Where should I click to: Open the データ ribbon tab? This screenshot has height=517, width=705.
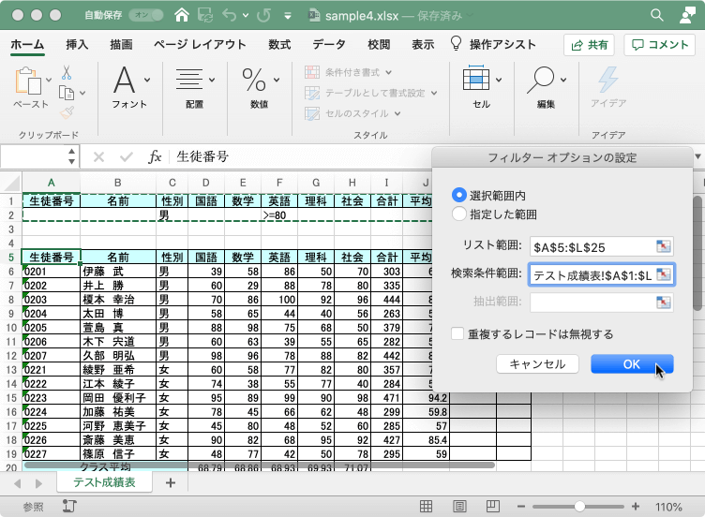(x=329, y=44)
